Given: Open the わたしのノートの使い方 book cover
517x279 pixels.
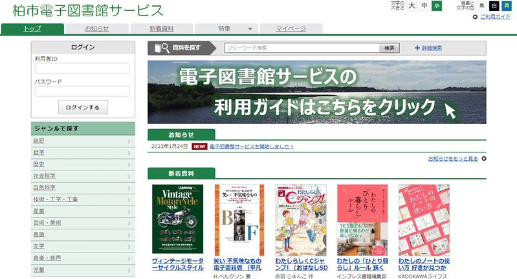Looking at the screenshot, I should pos(424,220).
